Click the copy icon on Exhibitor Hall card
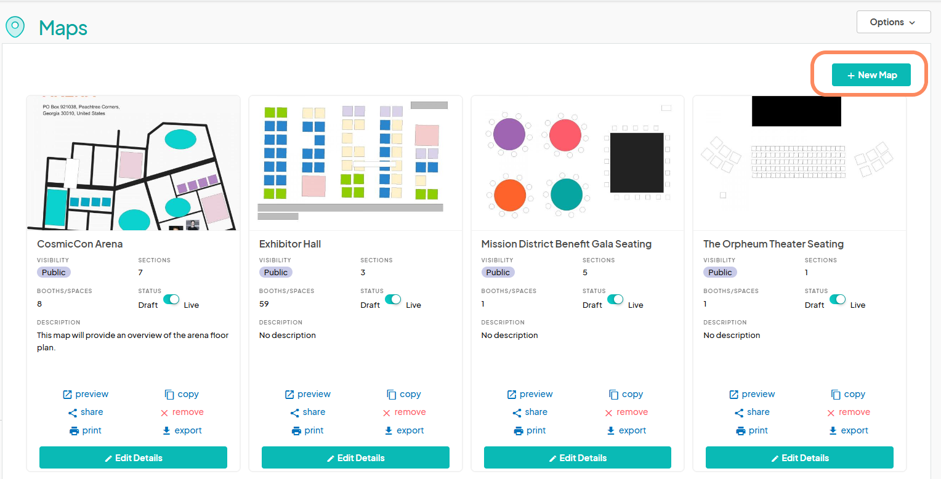The width and height of the screenshot is (941, 479). 391,395
